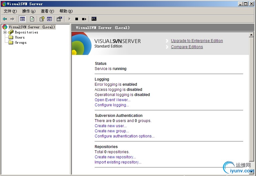This screenshot has height=176, width=256.
Task: Click Upgrade to Enterprise Edition link
Action: tap(197, 41)
